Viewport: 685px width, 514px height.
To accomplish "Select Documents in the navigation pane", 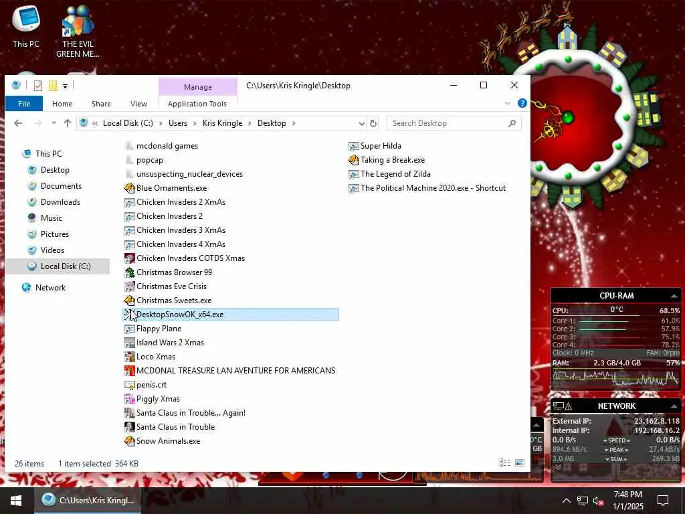I will (61, 186).
